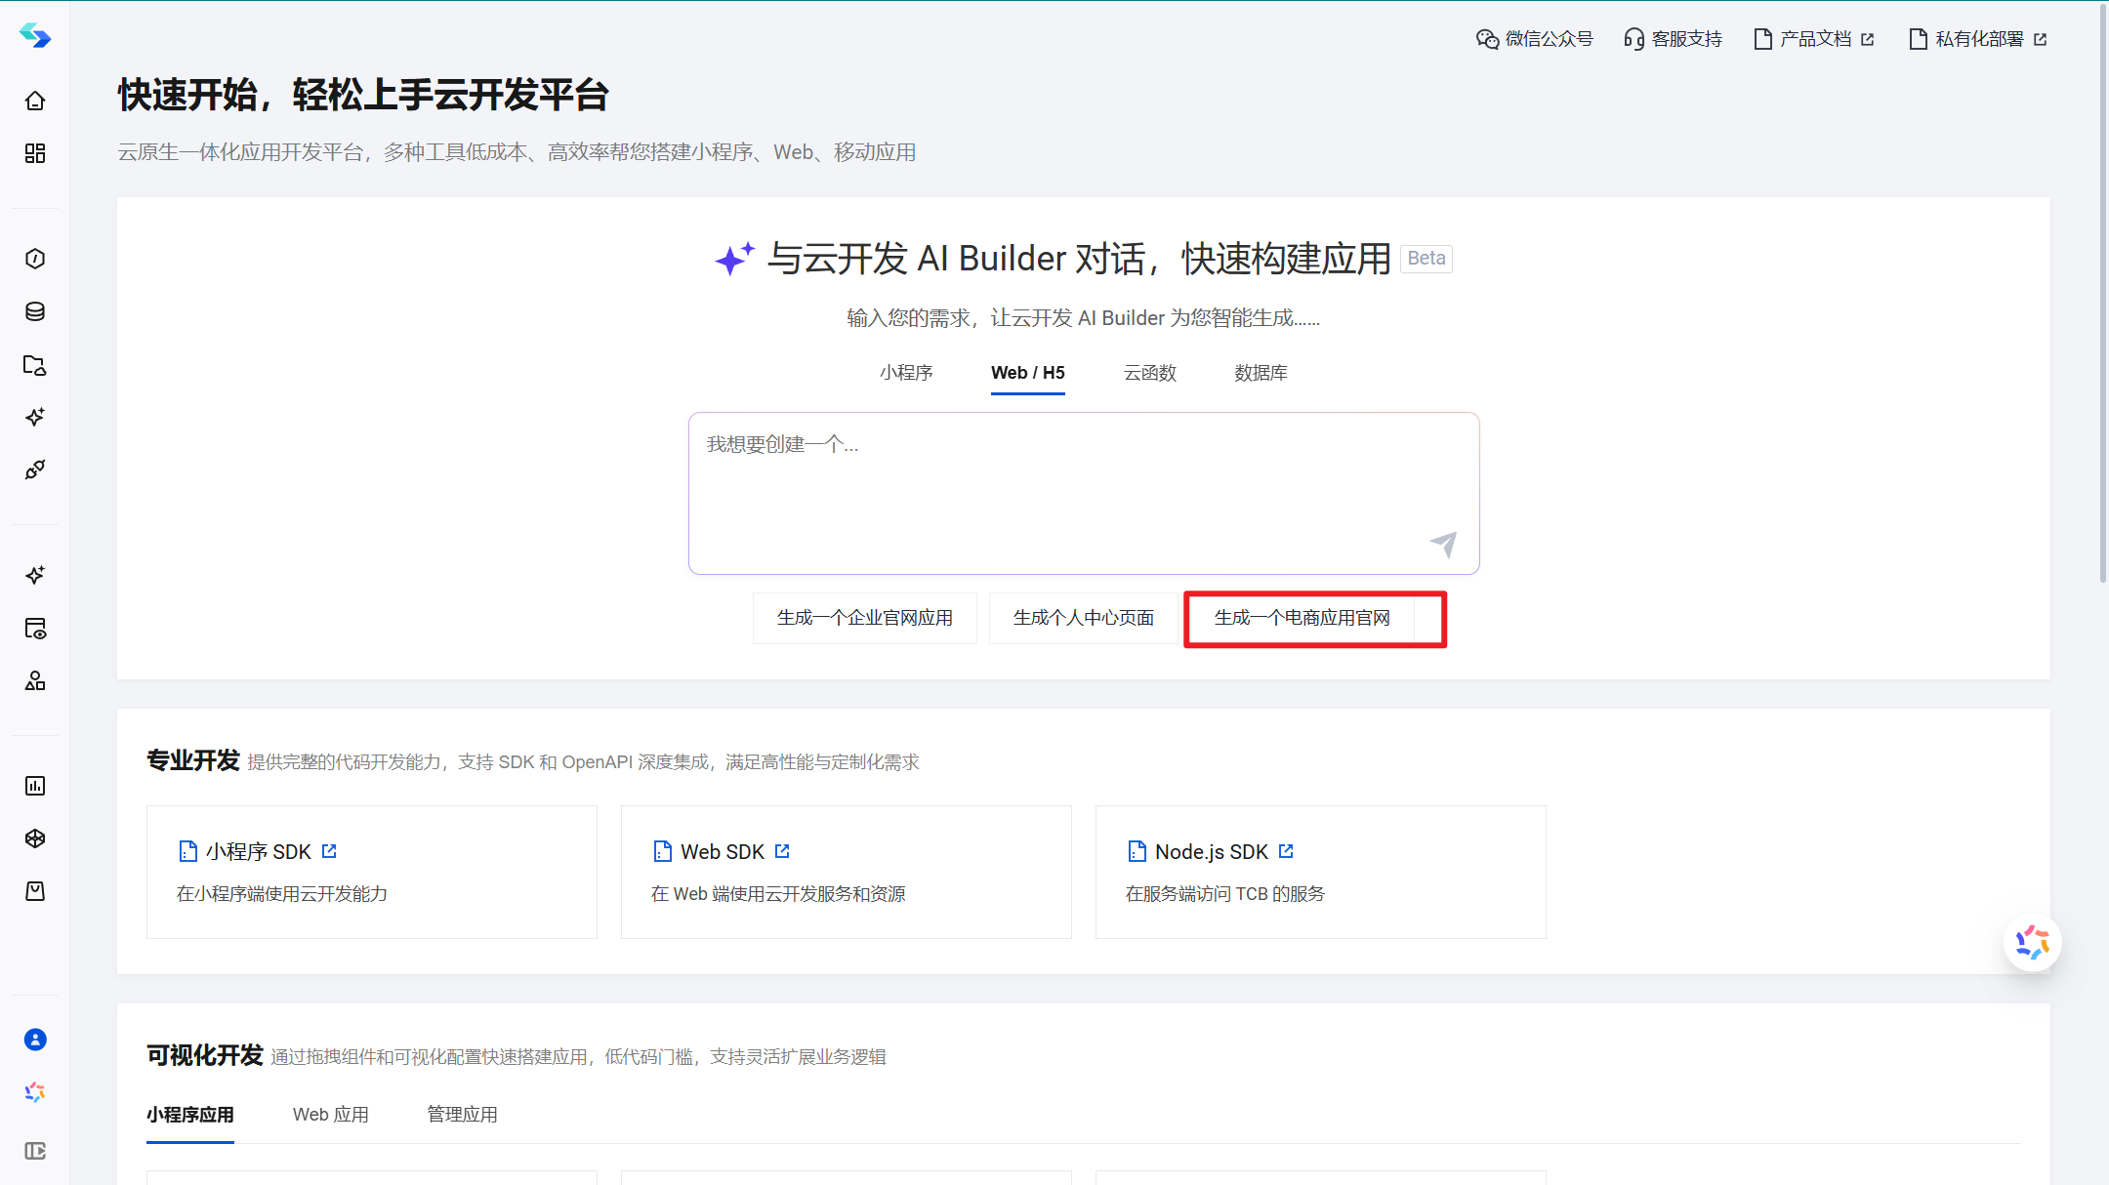
Task: Click the colorful AI assistant icon in sidebar
Action: (x=35, y=1092)
